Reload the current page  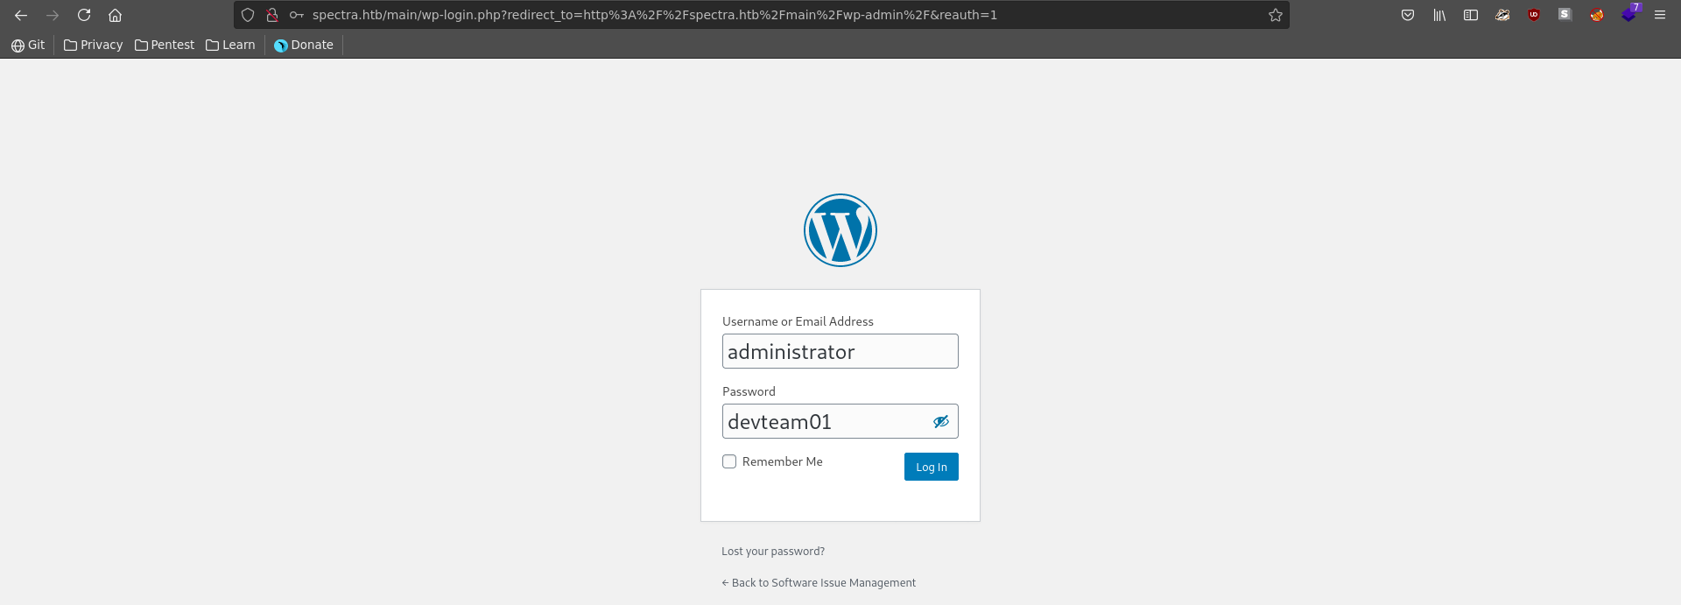pos(84,15)
